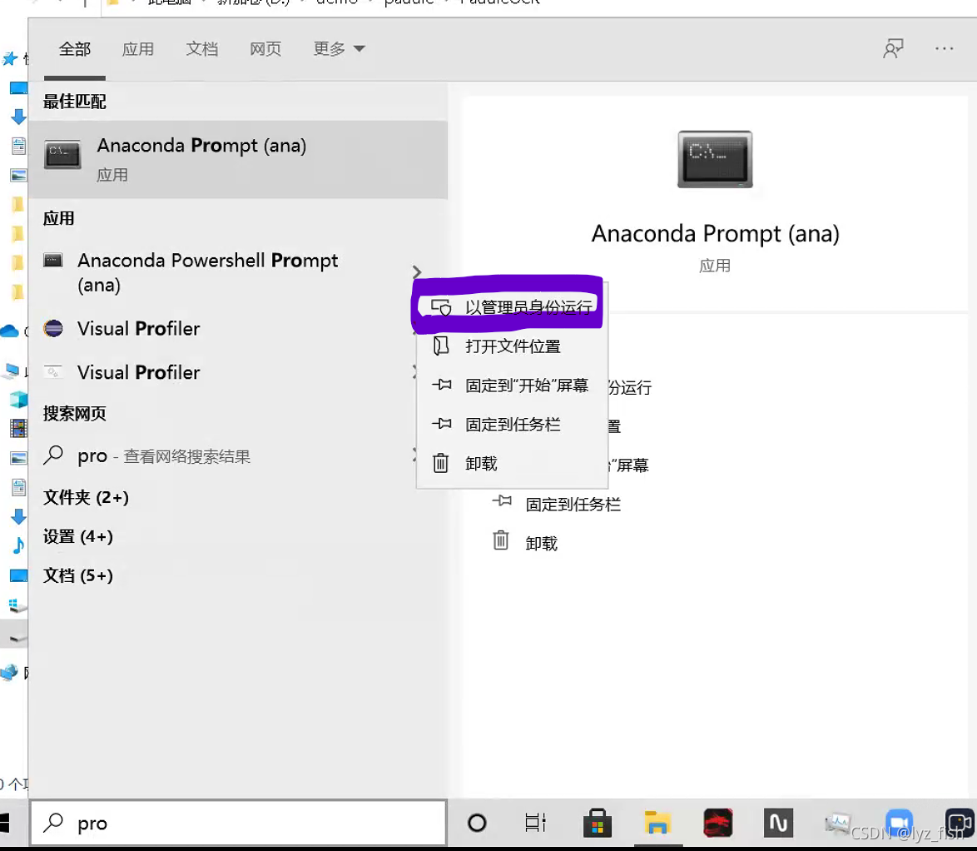Open Task View on taskbar
The height and width of the screenshot is (851, 977).
coord(535,823)
